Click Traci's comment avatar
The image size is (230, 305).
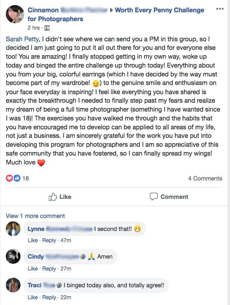click(13, 285)
